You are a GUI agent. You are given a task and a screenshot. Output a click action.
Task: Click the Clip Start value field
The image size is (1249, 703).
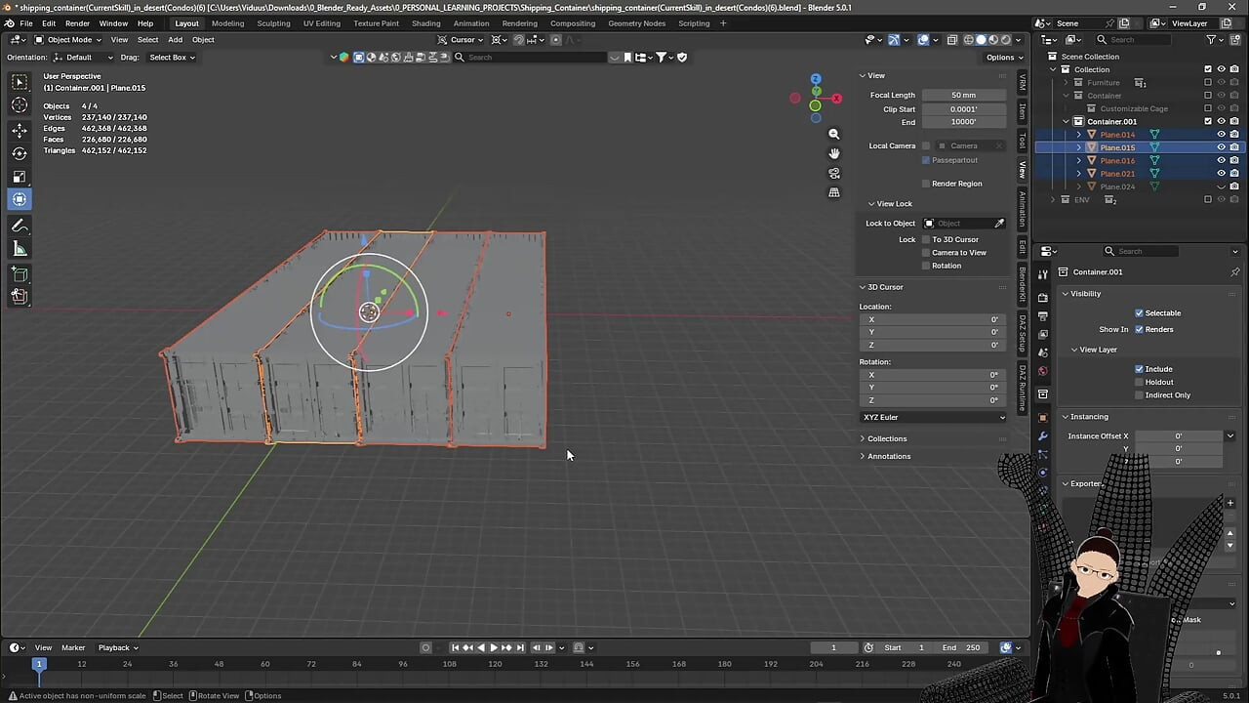click(x=964, y=109)
